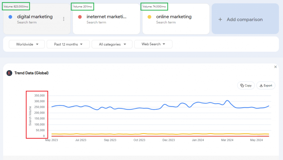Open the Web Search type dropdown
Viewport: 283px width, 160px height.
coord(153,44)
